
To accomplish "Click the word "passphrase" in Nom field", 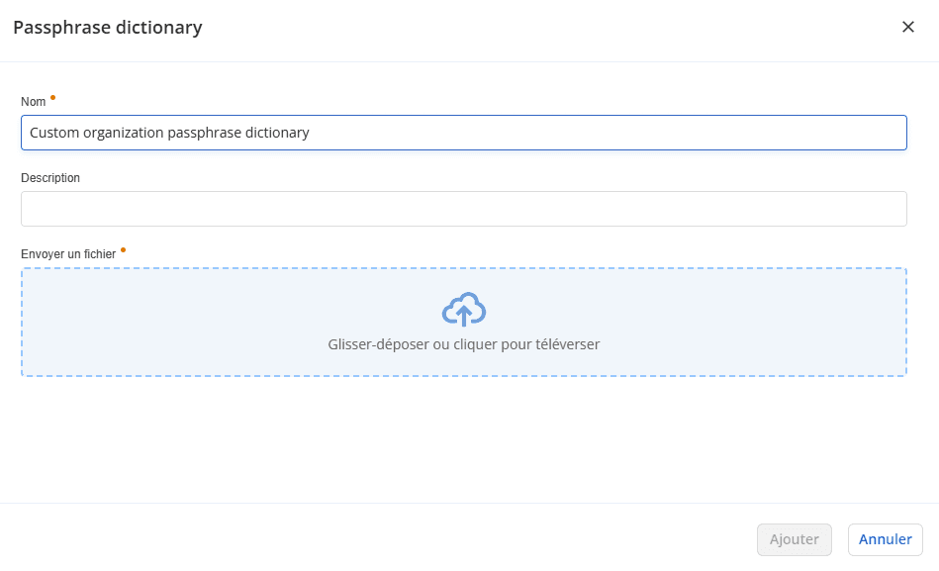I will tap(206, 133).
